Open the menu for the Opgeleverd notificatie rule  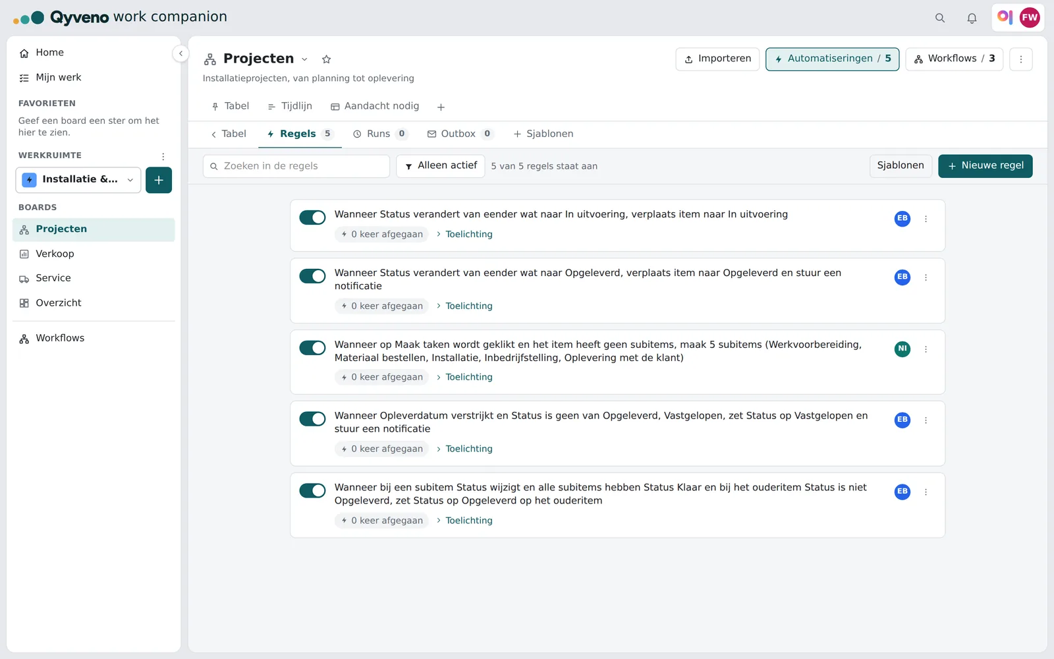(x=926, y=277)
